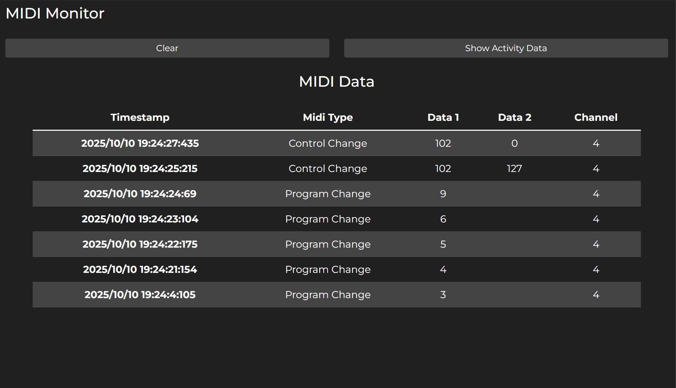Click Data 2 value 0 in top row
Viewport: 676px width, 388px height.
click(x=514, y=144)
